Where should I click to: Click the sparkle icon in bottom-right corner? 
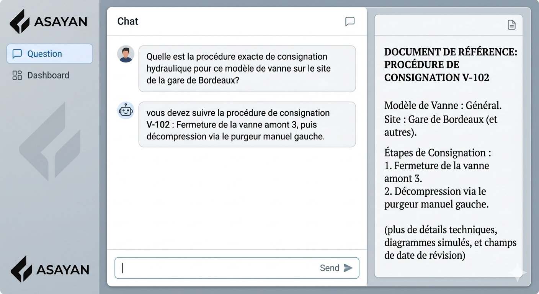coord(518,273)
